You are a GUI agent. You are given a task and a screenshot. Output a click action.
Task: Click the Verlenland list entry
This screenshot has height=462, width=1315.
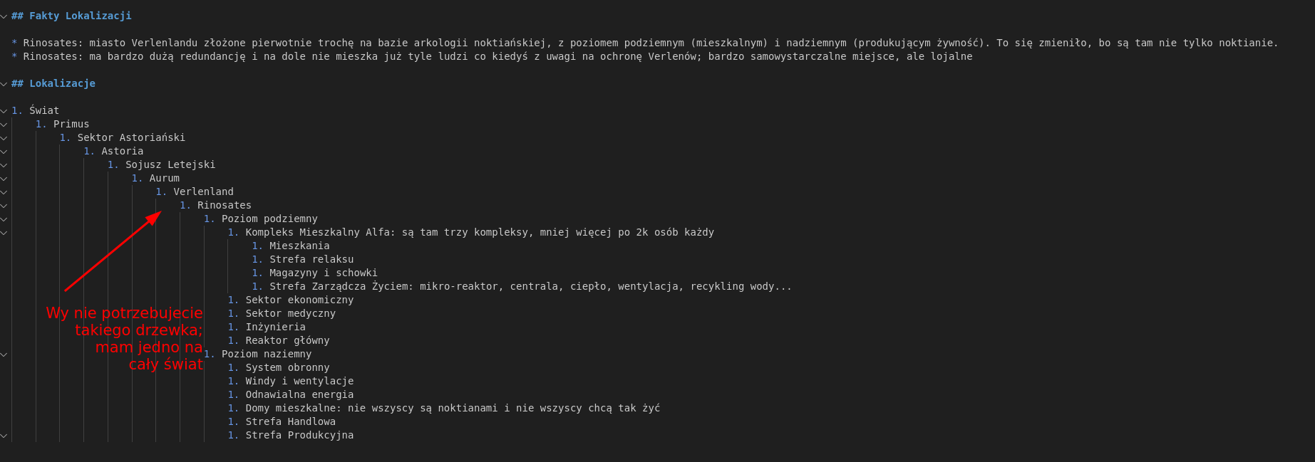click(203, 191)
